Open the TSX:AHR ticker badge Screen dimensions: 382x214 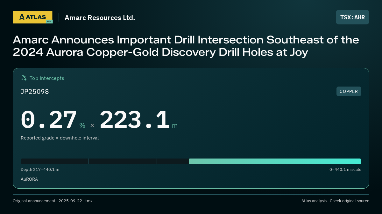(x=352, y=17)
